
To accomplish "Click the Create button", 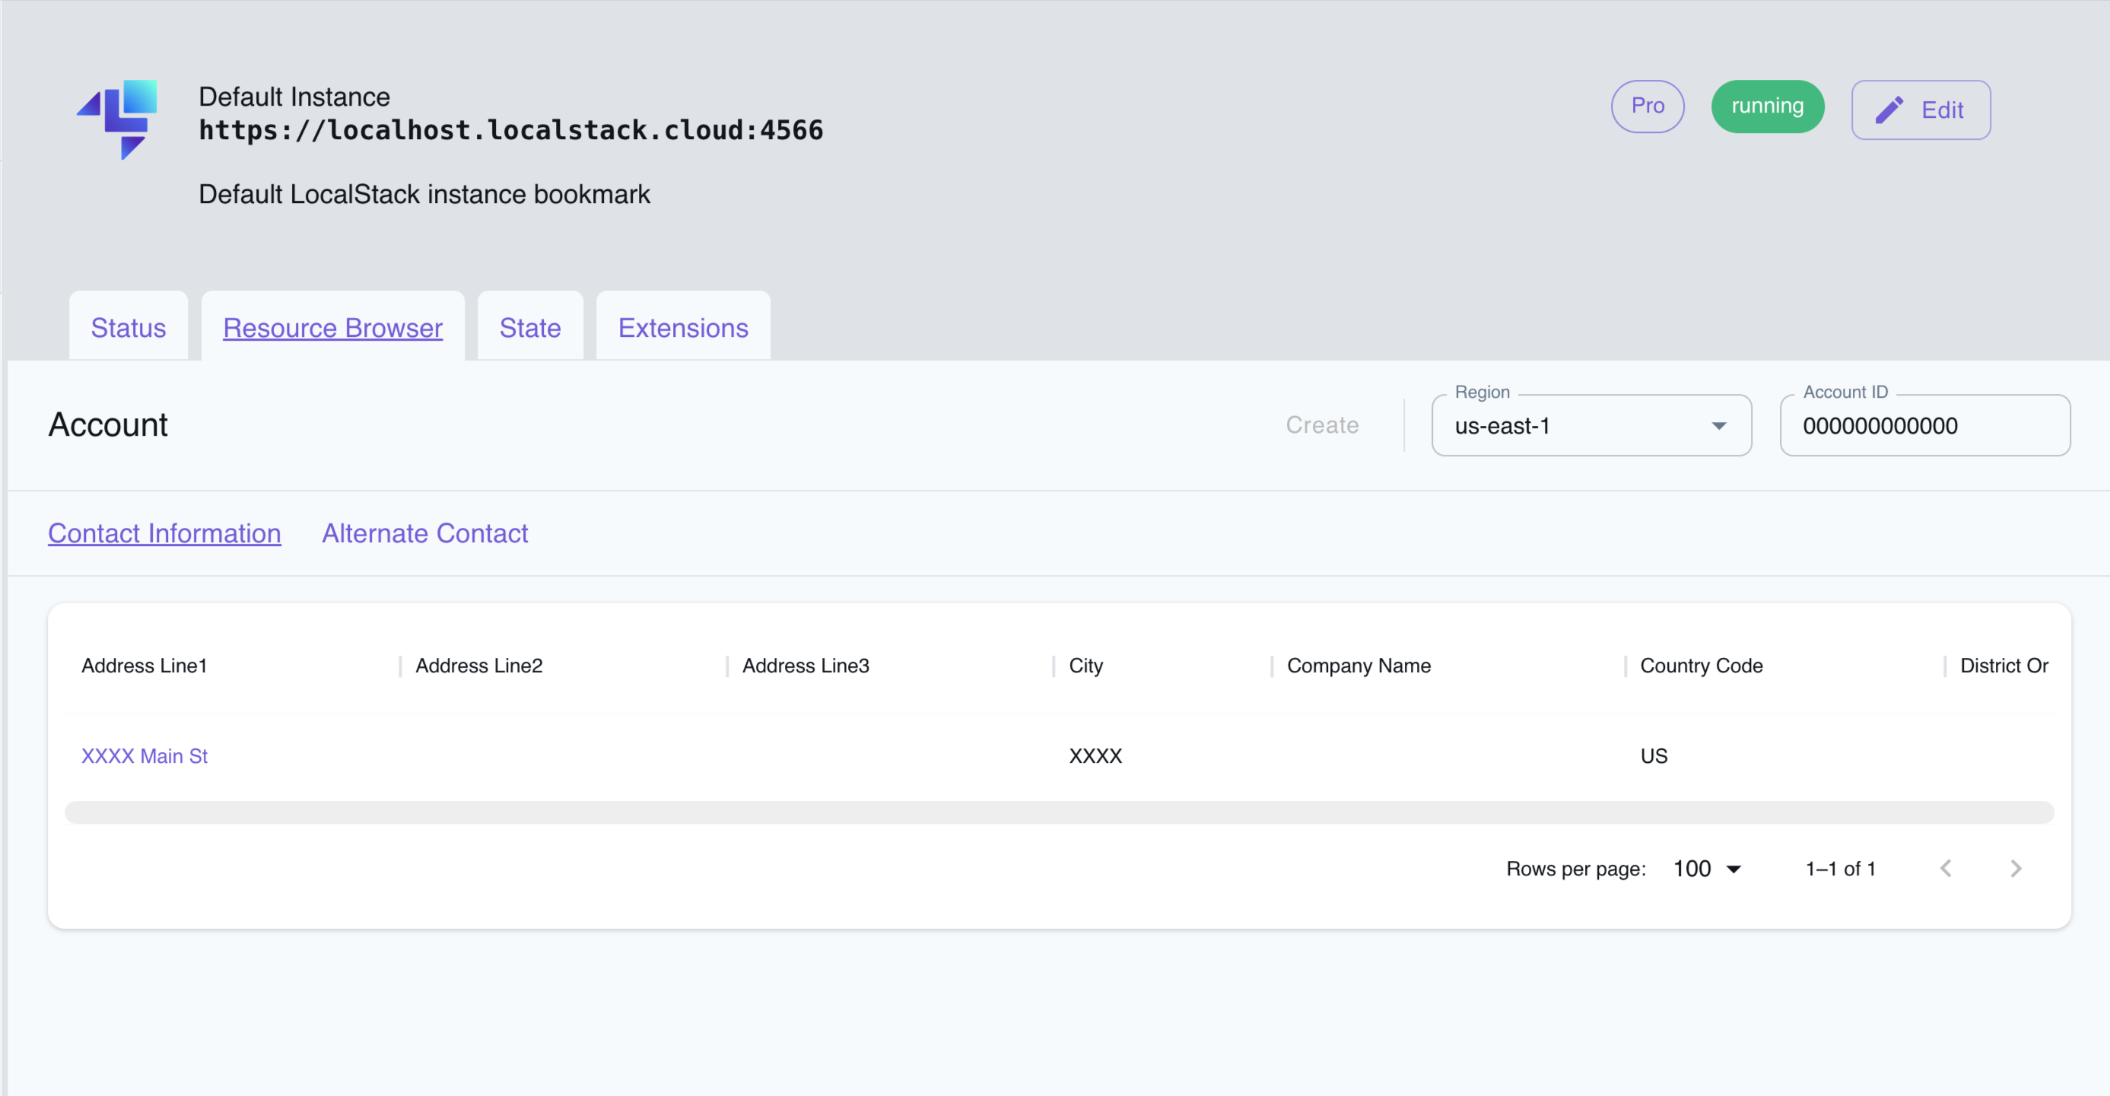I will [x=1322, y=424].
